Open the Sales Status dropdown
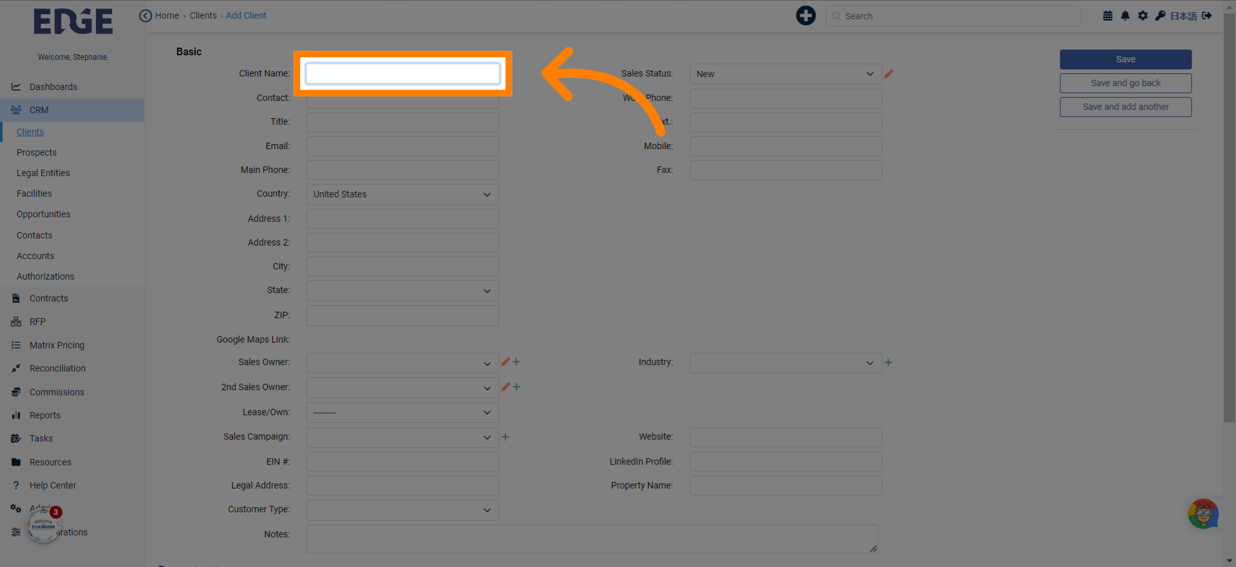 pyautogui.click(x=785, y=74)
